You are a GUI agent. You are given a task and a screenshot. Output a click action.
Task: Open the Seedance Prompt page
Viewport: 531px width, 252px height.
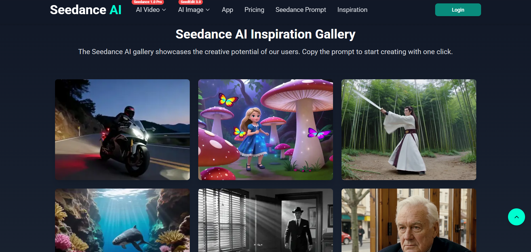tap(301, 10)
